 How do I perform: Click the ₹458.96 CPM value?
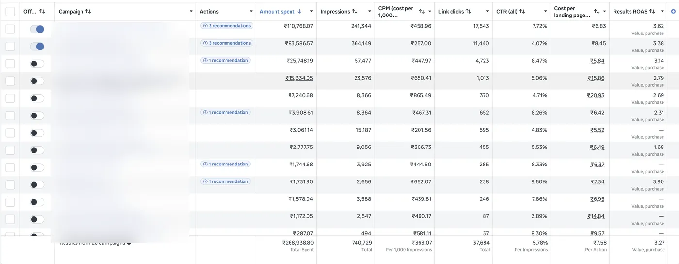(x=420, y=26)
